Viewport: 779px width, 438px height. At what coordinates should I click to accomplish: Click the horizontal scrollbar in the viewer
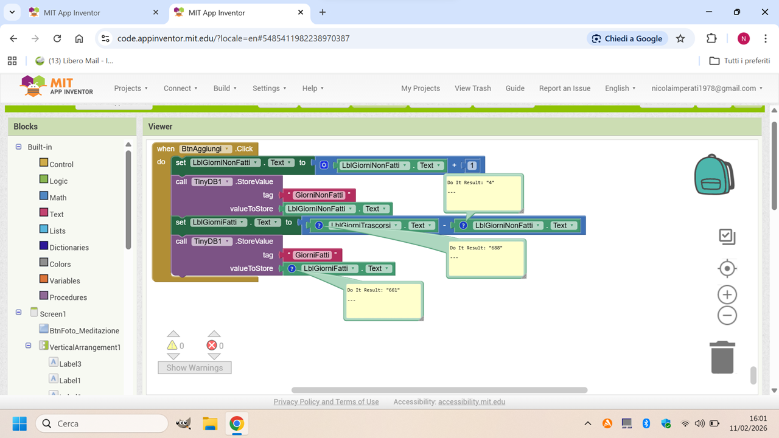(439, 391)
